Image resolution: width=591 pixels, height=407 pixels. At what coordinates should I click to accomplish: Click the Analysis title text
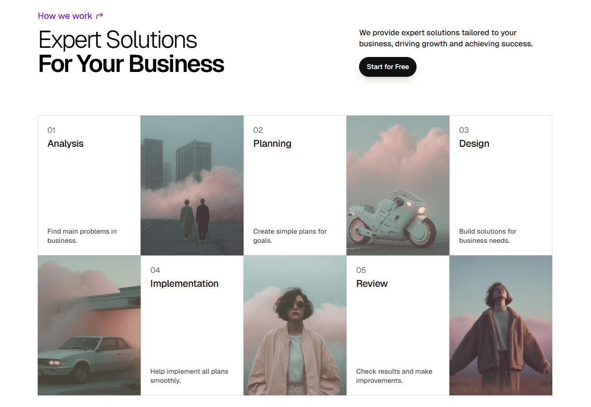click(x=65, y=144)
